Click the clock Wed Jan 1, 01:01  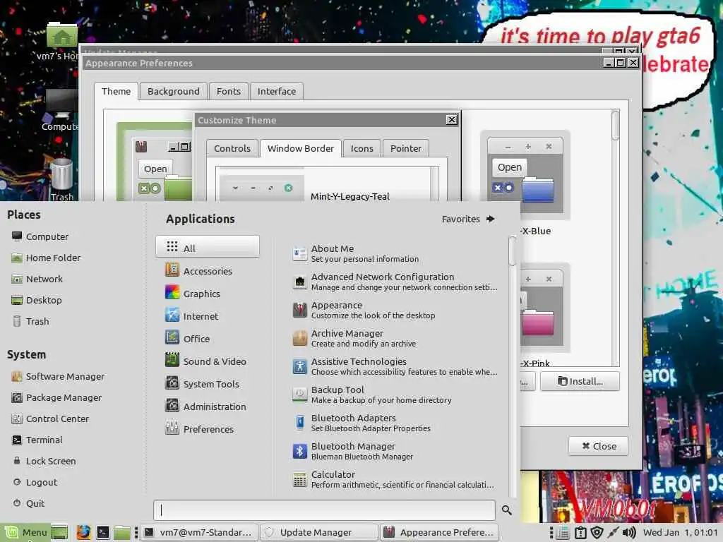click(680, 532)
